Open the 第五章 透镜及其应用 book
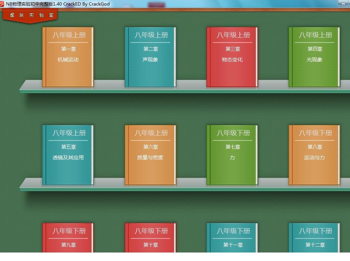The width and height of the screenshot is (350, 261). tap(68, 155)
